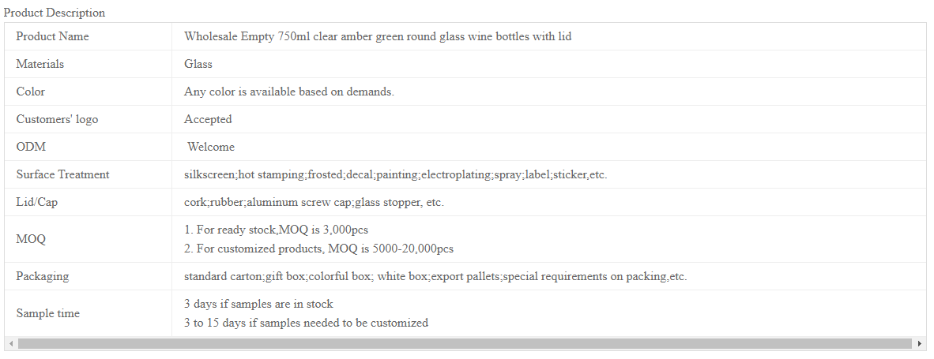Click the ready stock MOQ 3,000pcs line
The image size is (934, 359).
(280, 230)
